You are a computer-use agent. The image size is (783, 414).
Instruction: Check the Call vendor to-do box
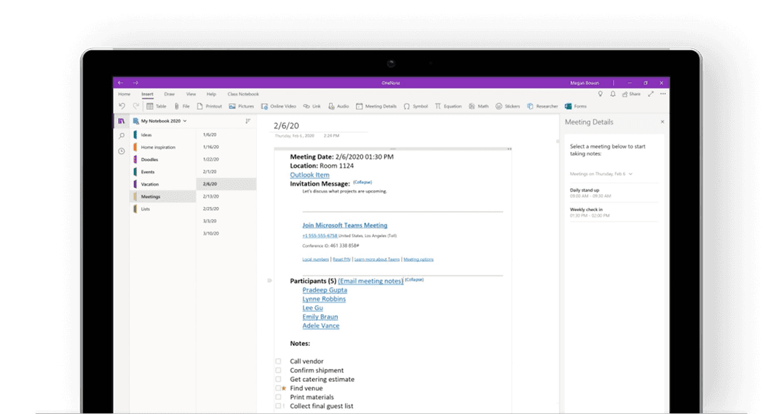click(x=278, y=361)
